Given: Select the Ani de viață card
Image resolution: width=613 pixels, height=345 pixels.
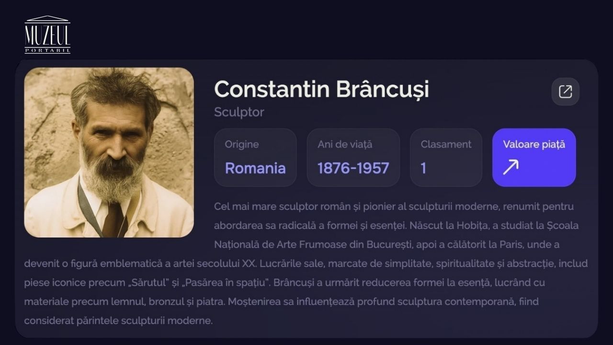Looking at the screenshot, I should (353, 157).
